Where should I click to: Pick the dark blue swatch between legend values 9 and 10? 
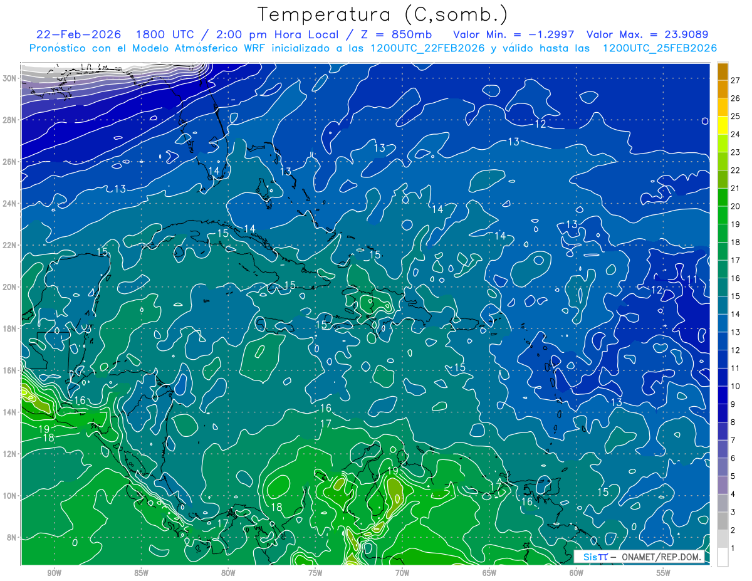coord(723,395)
